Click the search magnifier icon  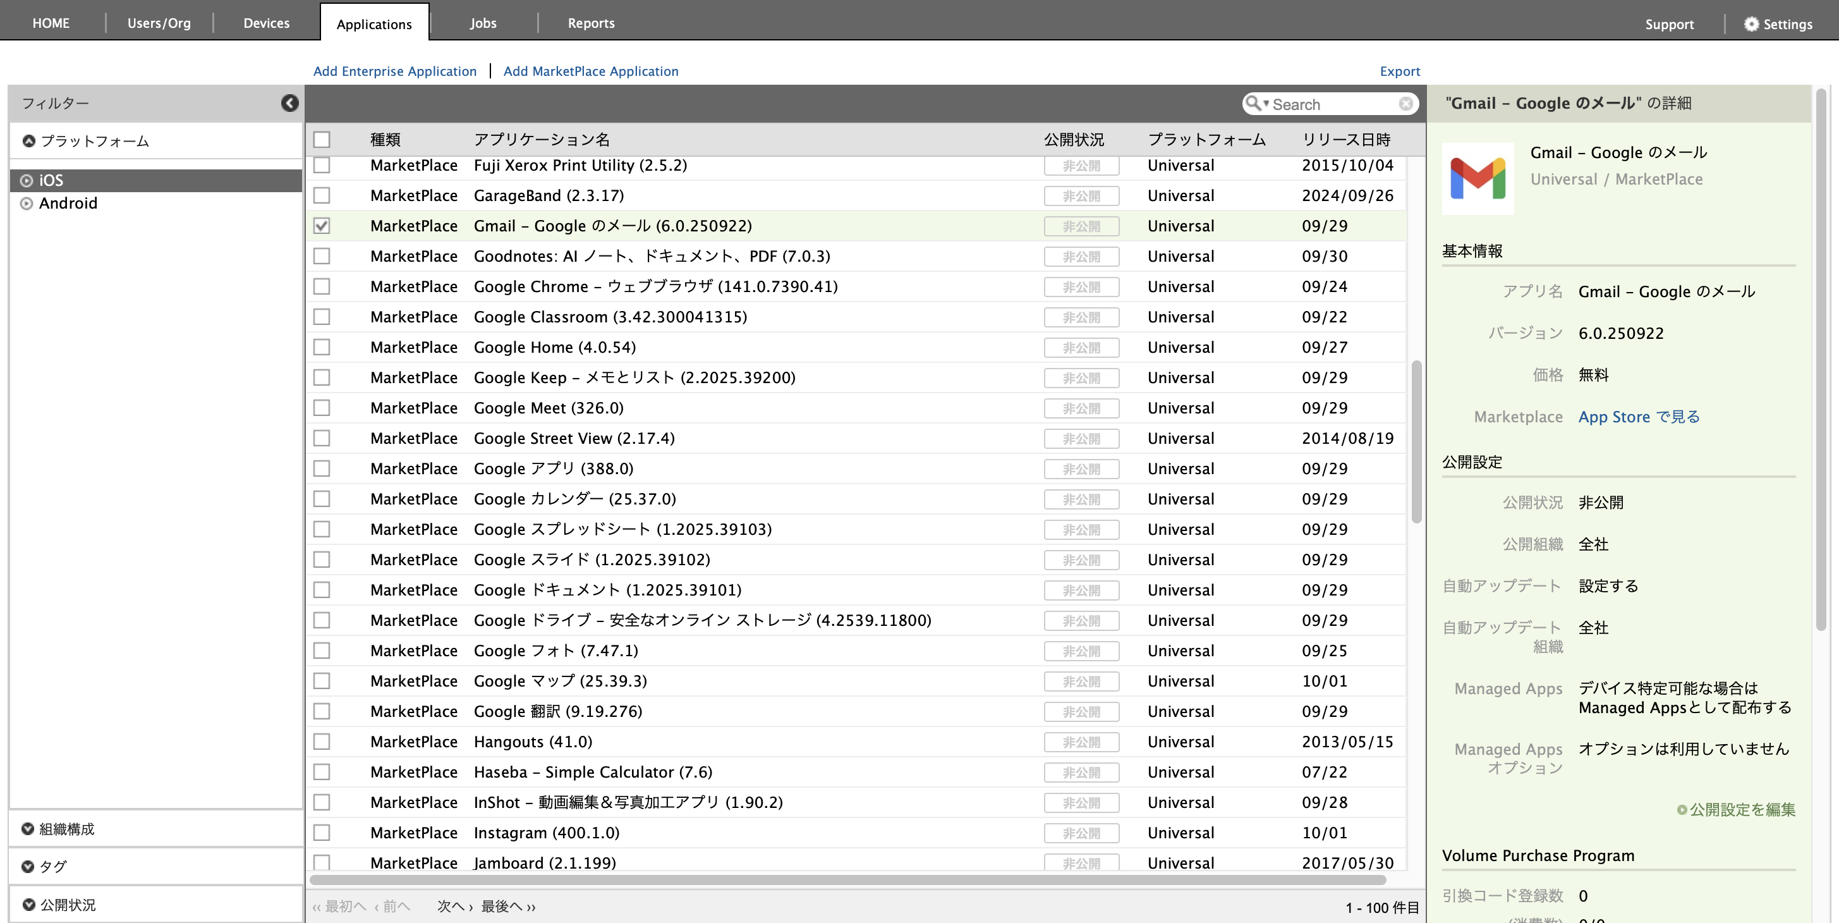pos(1252,104)
